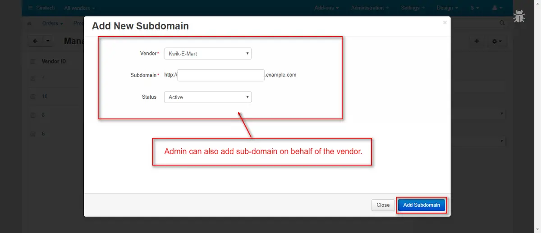Click the search magnifier icon

[502, 23]
